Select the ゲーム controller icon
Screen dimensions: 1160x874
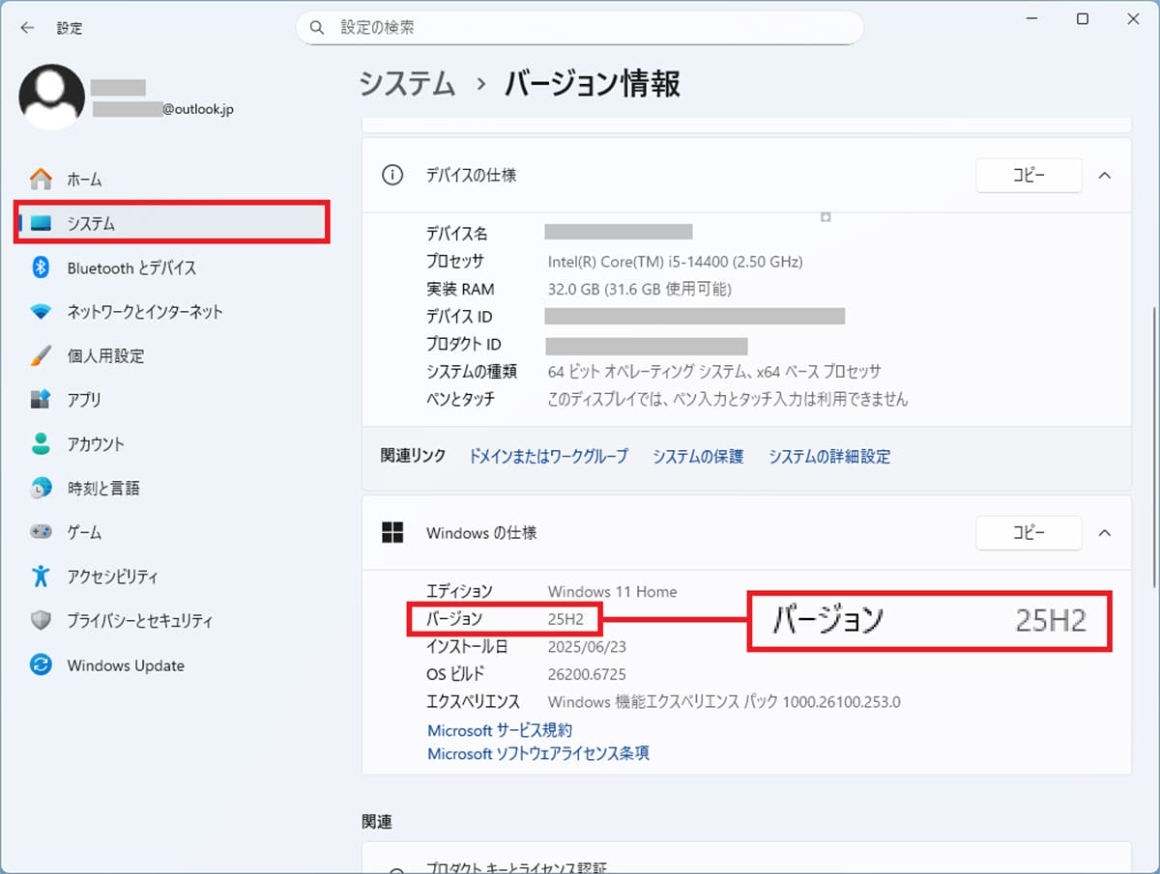(x=41, y=532)
